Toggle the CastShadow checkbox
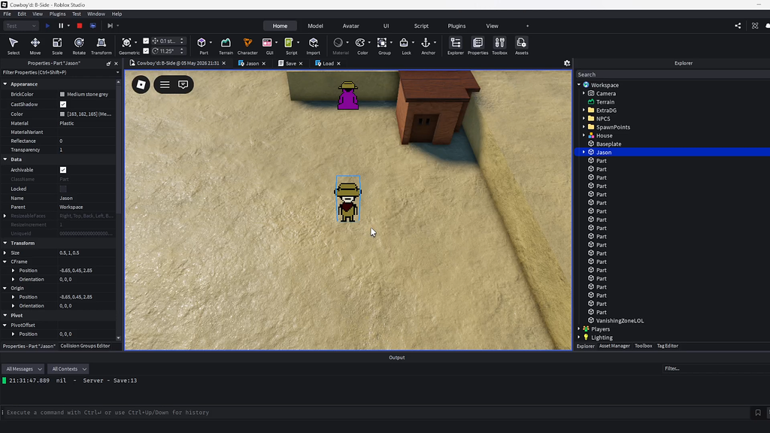The height and width of the screenshot is (433, 770). pos(63,104)
